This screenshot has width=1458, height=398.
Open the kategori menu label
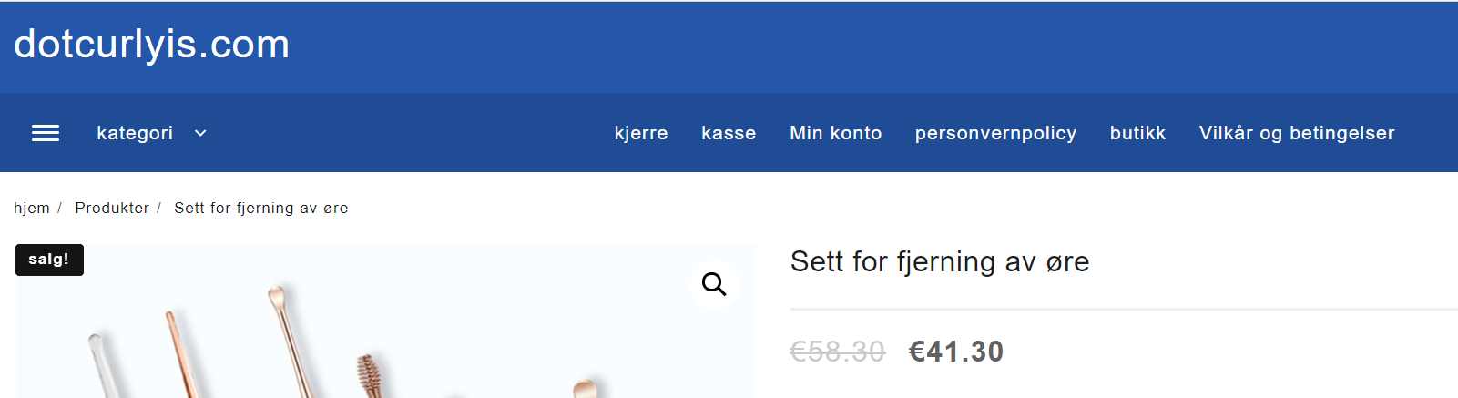click(x=135, y=133)
